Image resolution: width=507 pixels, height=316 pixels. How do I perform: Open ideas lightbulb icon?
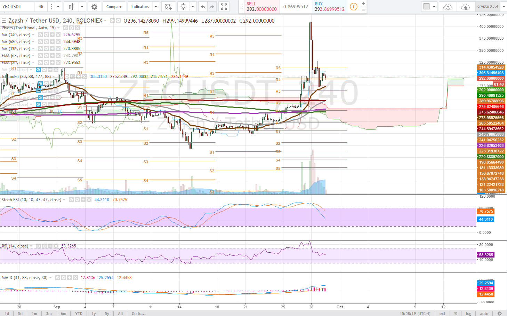point(183,7)
